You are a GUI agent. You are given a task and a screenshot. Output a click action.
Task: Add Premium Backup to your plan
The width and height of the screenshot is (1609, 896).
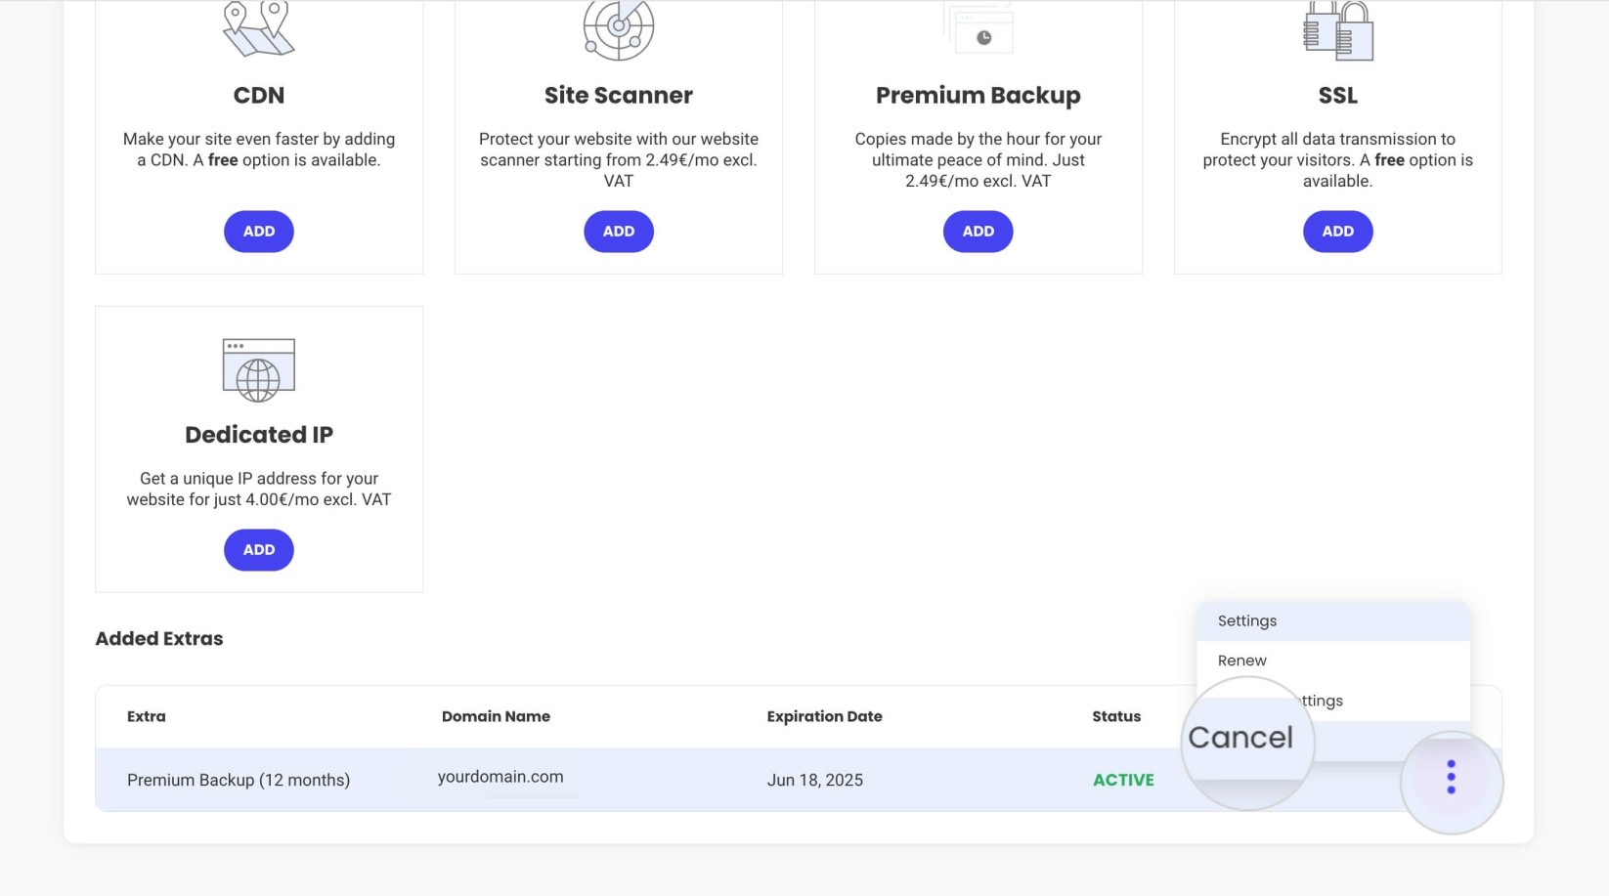(x=978, y=231)
